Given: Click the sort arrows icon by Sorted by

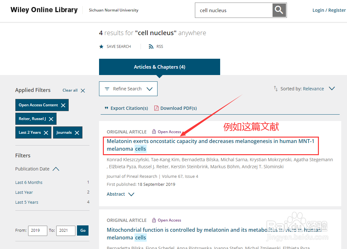Looking at the screenshot, I should [275, 88].
